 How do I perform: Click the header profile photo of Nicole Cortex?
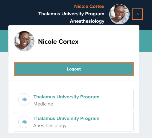click(119, 14)
